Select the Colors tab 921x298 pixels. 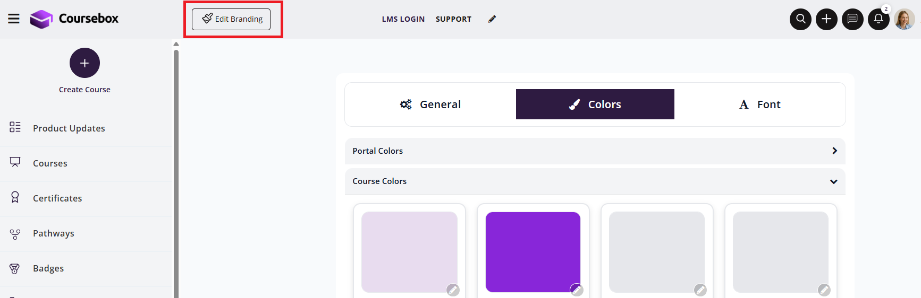(595, 104)
